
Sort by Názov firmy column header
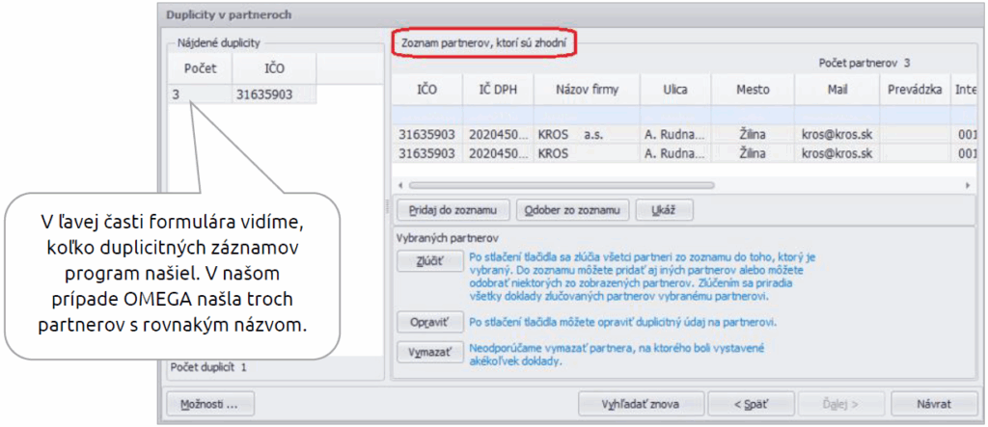pos(587,90)
